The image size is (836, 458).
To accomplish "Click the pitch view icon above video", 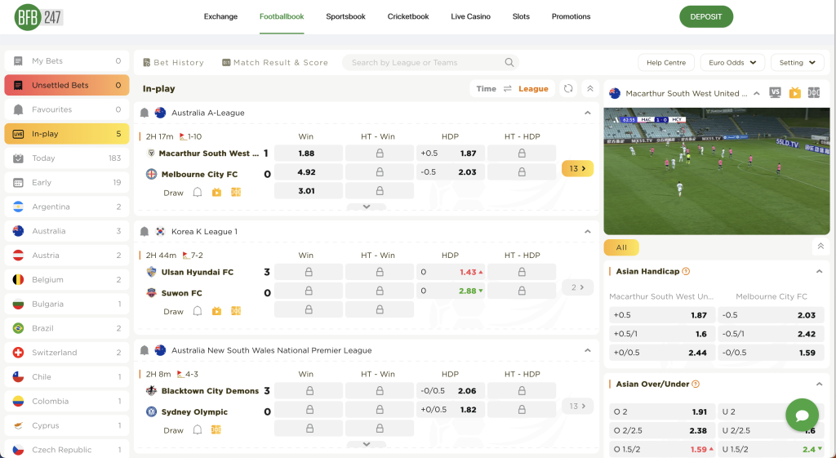I will 814,93.
